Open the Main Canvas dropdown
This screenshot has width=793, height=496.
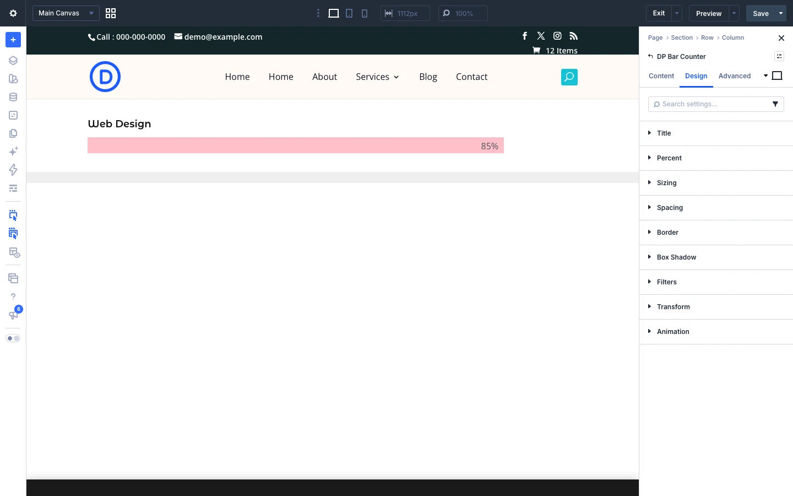coord(66,13)
